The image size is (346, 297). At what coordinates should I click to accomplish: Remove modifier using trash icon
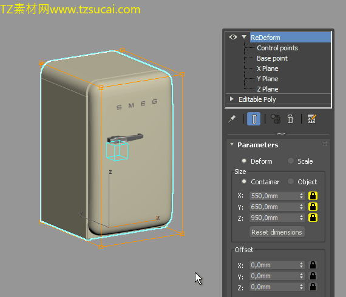click(290, 119)
